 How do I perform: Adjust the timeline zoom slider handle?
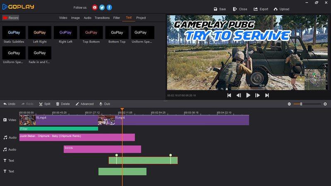tap(301, 104)
